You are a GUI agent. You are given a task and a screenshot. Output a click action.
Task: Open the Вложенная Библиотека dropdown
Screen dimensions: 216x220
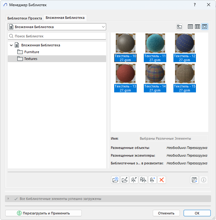(x=57, y=27)
